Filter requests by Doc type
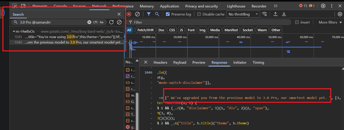344x130 pixels. click(161, 30)
